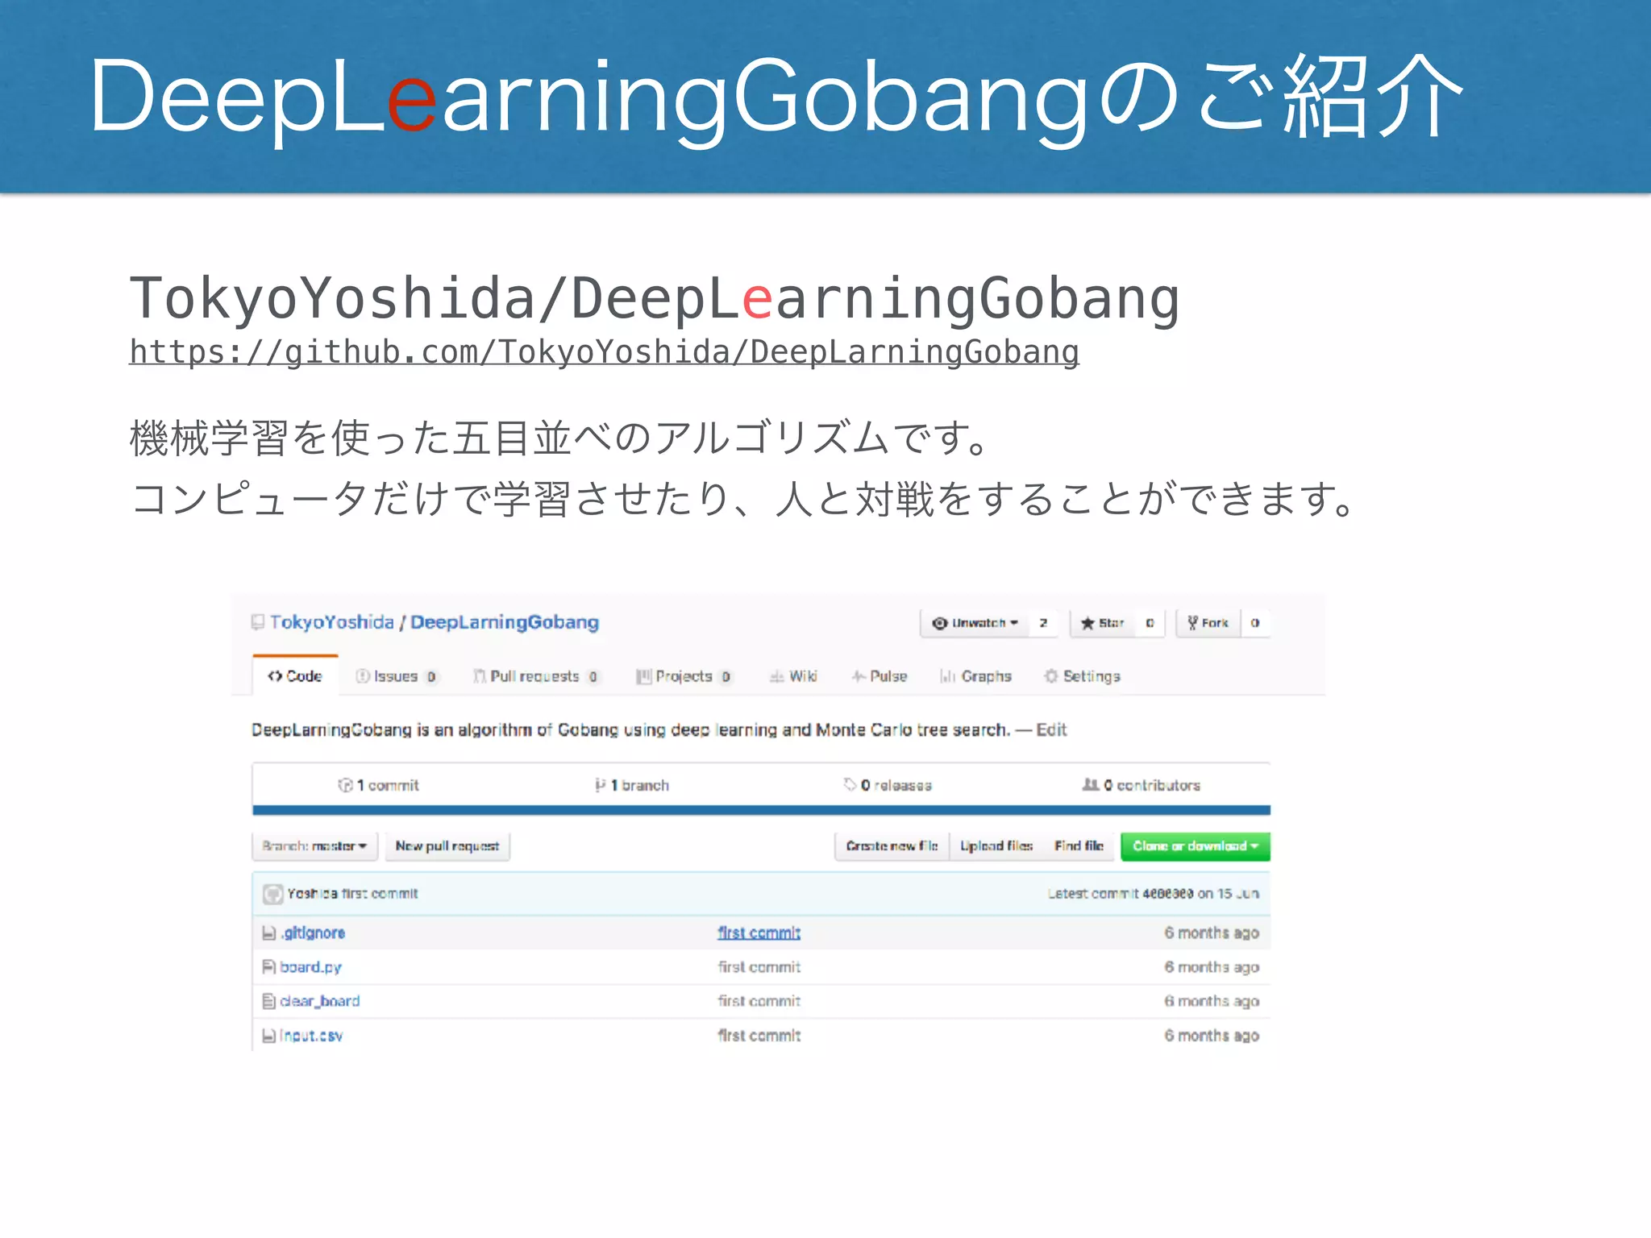Screen dimensions: 1651x1238
Task: Click the star count next to Star
Action: [x=1150, y=623]
